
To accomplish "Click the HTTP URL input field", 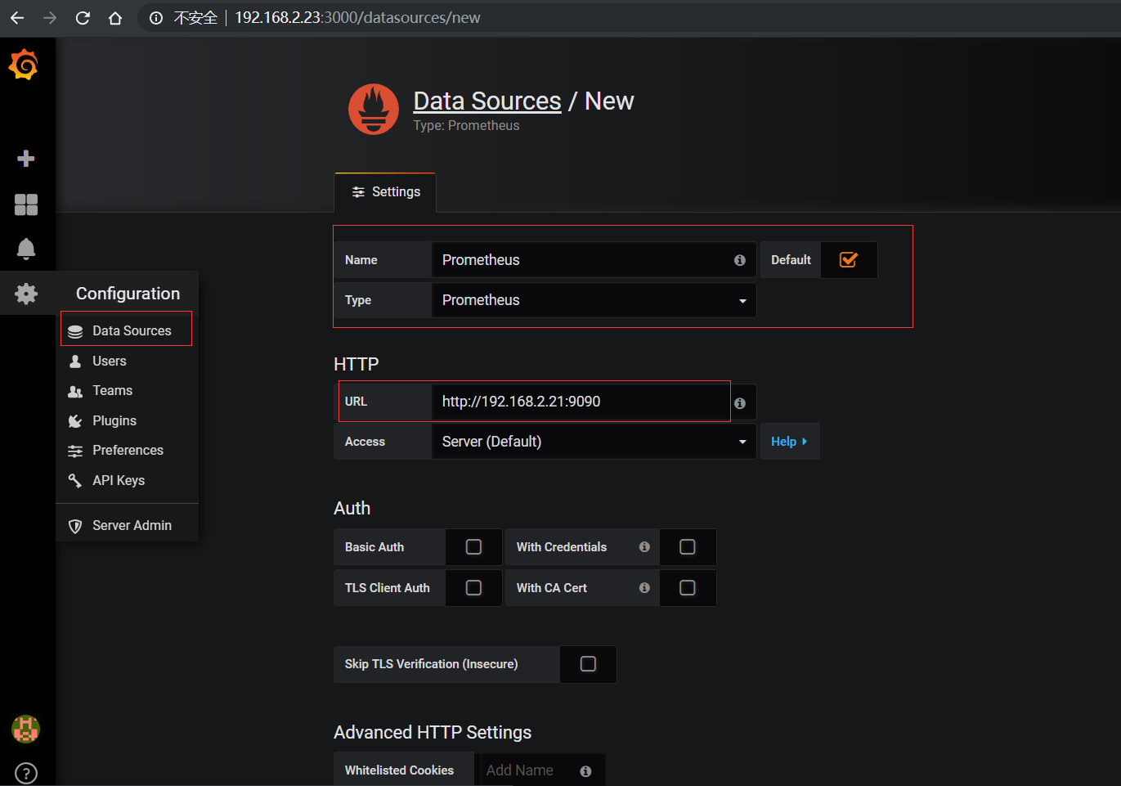I will click(x=580, y=402).
